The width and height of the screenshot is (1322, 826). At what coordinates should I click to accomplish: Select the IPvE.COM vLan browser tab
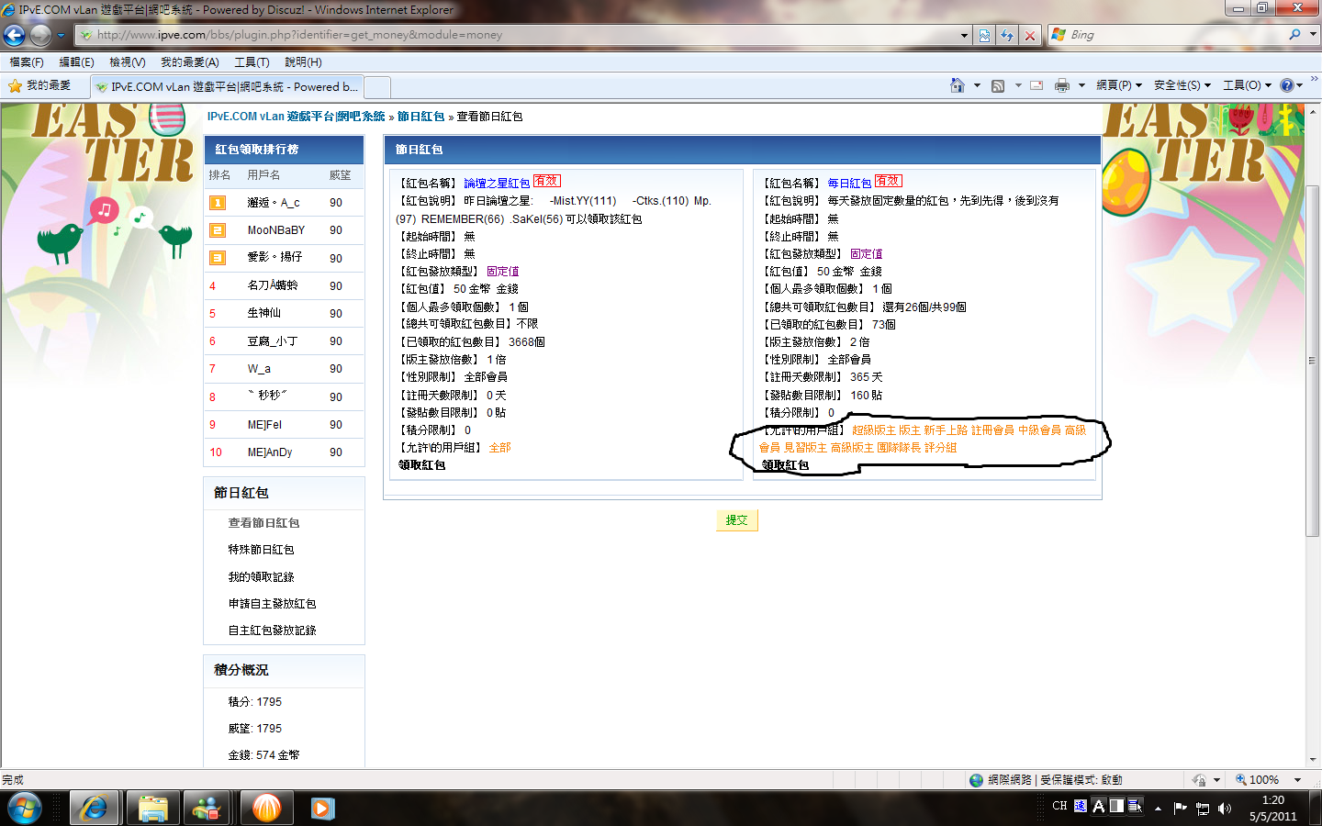pos(227,87)
